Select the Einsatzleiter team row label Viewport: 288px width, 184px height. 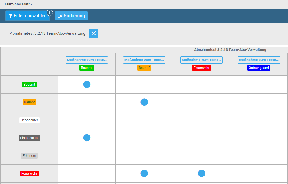[x=29, y=138]
